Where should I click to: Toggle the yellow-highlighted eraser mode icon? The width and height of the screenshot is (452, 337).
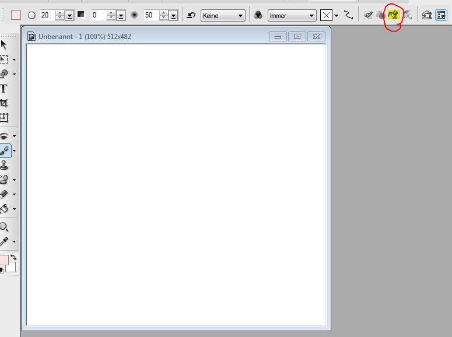(x=394, y=15)
